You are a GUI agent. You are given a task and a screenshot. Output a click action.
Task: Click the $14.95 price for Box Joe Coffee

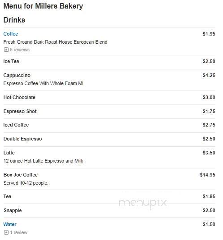(x=208, y=175)
